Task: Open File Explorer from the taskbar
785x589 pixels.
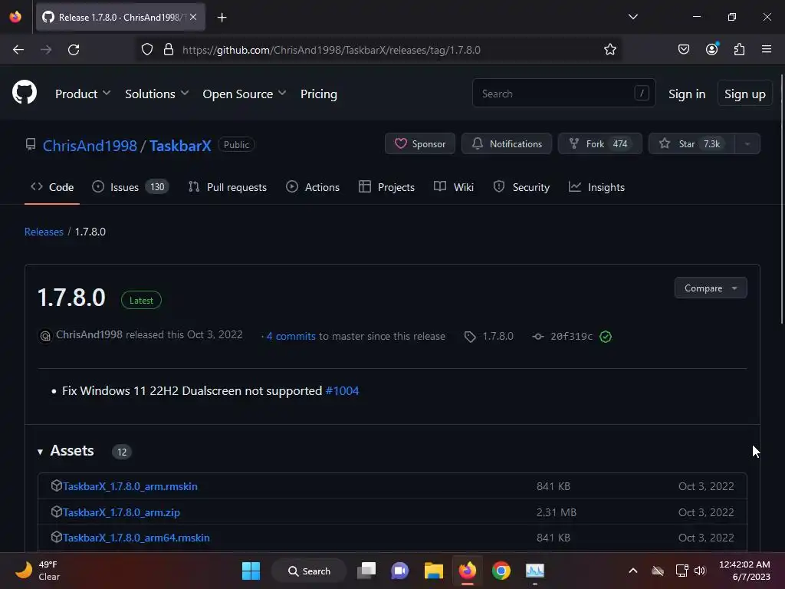Action: point(434,571)
